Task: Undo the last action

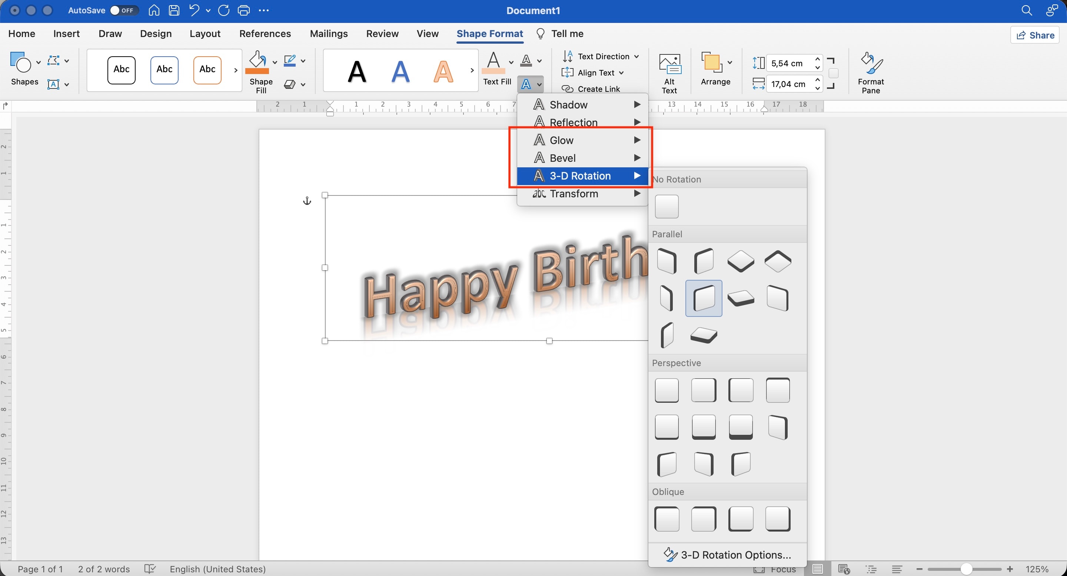Action: click(194, 10)
